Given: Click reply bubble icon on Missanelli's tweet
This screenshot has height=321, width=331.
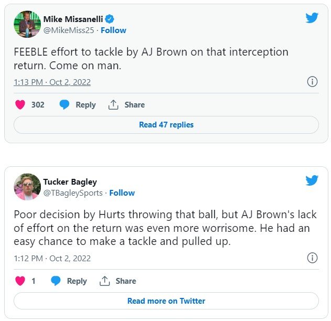Looking at the screenshot, I should tap(64, 104).
